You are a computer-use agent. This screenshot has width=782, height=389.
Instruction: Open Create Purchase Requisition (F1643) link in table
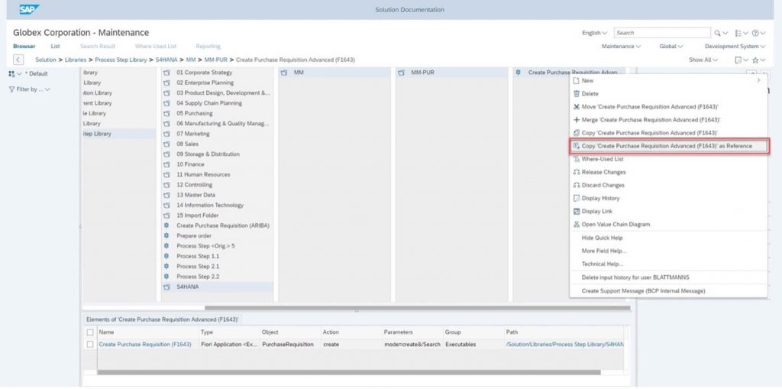[144, 344]
